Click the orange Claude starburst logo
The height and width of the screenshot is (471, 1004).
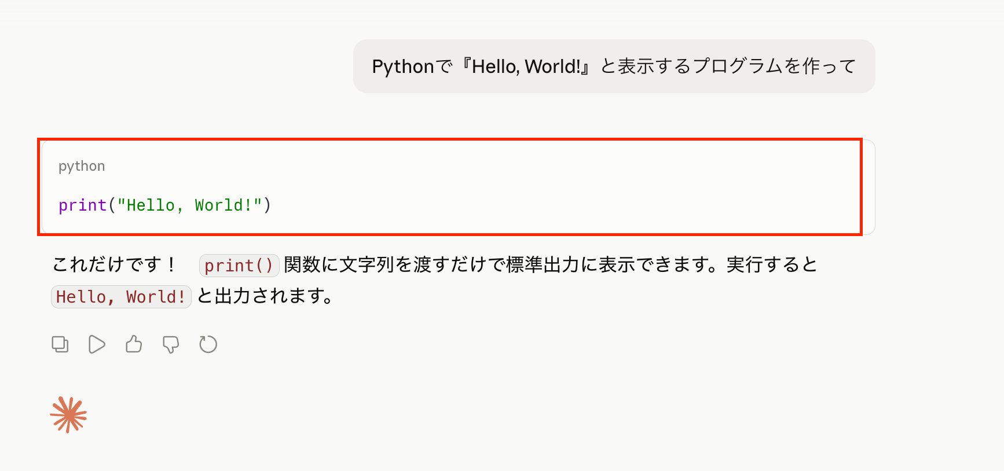tap(68, 415)
